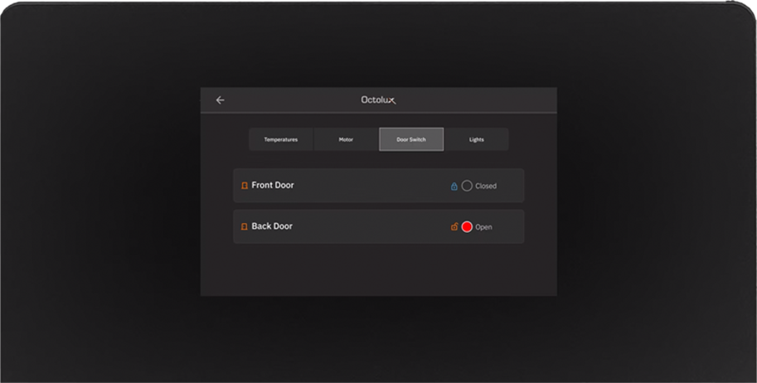Click the Octolux logo title
757x383 pixels.
(378, 100)
